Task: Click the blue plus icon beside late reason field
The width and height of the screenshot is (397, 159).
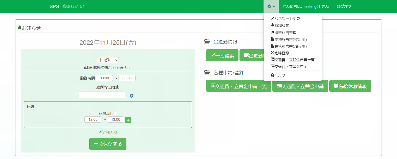Action: pos(132,96)
